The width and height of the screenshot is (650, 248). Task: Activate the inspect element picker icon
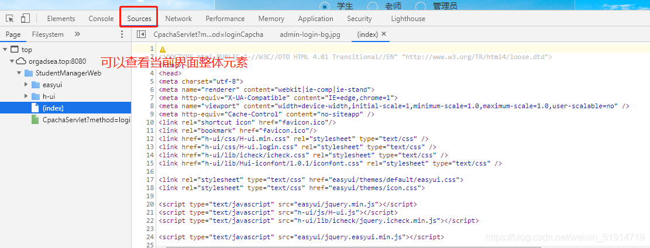[10, 19]
